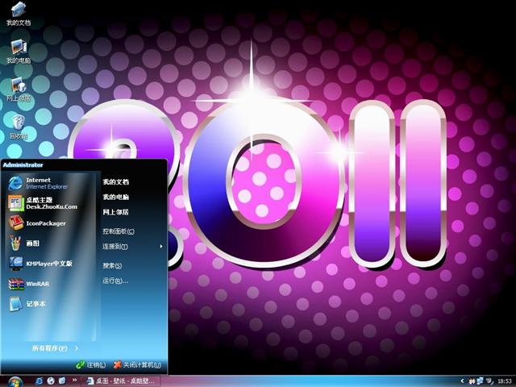This screenshot has width=516, height=387.
Task: Click 关闭计算机(U) shut down button
Action: (x=138, y=364)
